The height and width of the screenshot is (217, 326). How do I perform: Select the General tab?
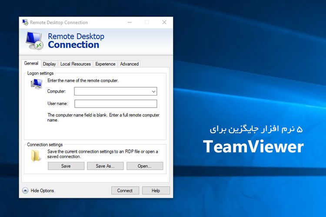(x=31, y=63)
